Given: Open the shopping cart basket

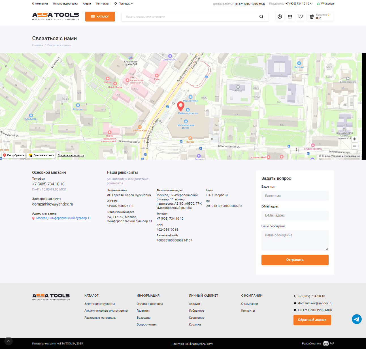Looking at the screenshot, I should [320, 17].
